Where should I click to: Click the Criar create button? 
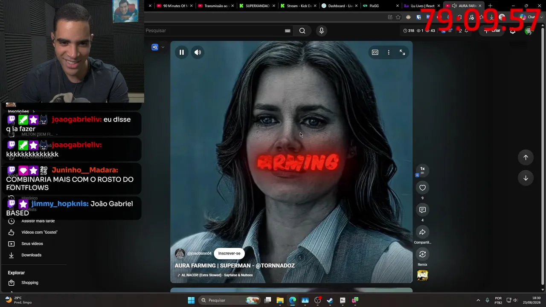[492, 31]
